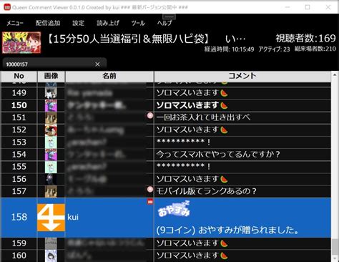Viewport: 339px width, 262px height.
Task: Click the 総来場者数:210 label
Action: click(x=315, y=49)
